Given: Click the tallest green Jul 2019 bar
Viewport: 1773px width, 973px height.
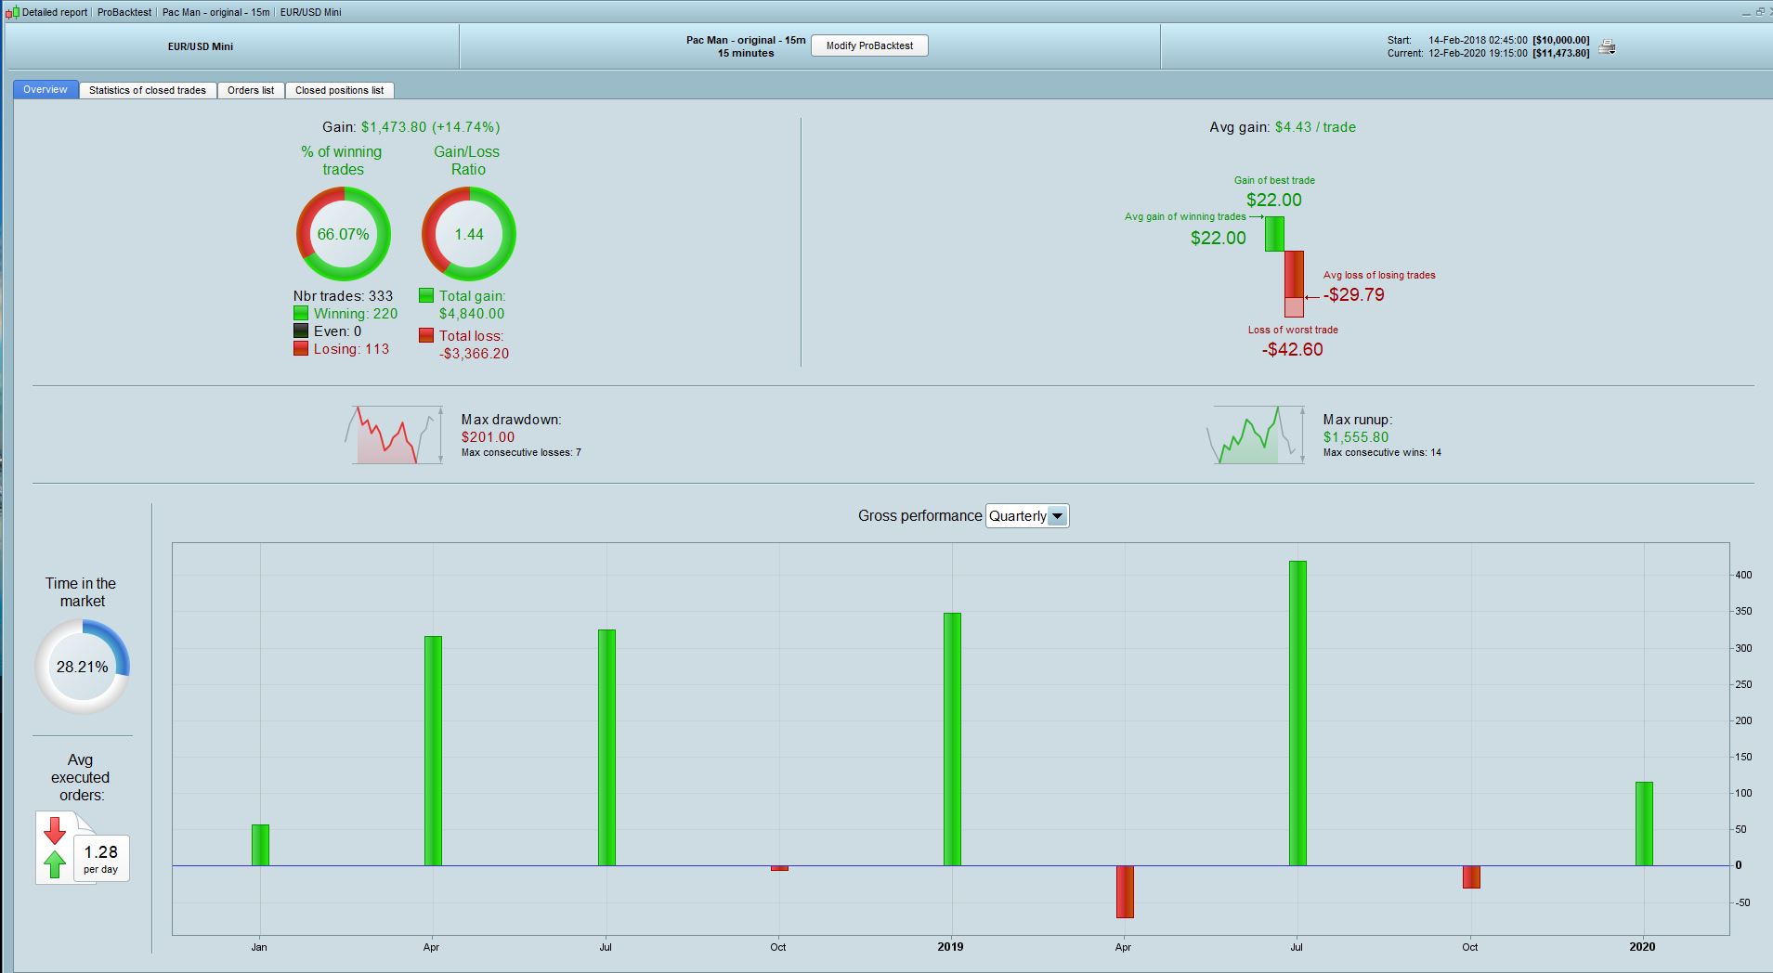Looking at the screenshot, I should click(1297, 713).
